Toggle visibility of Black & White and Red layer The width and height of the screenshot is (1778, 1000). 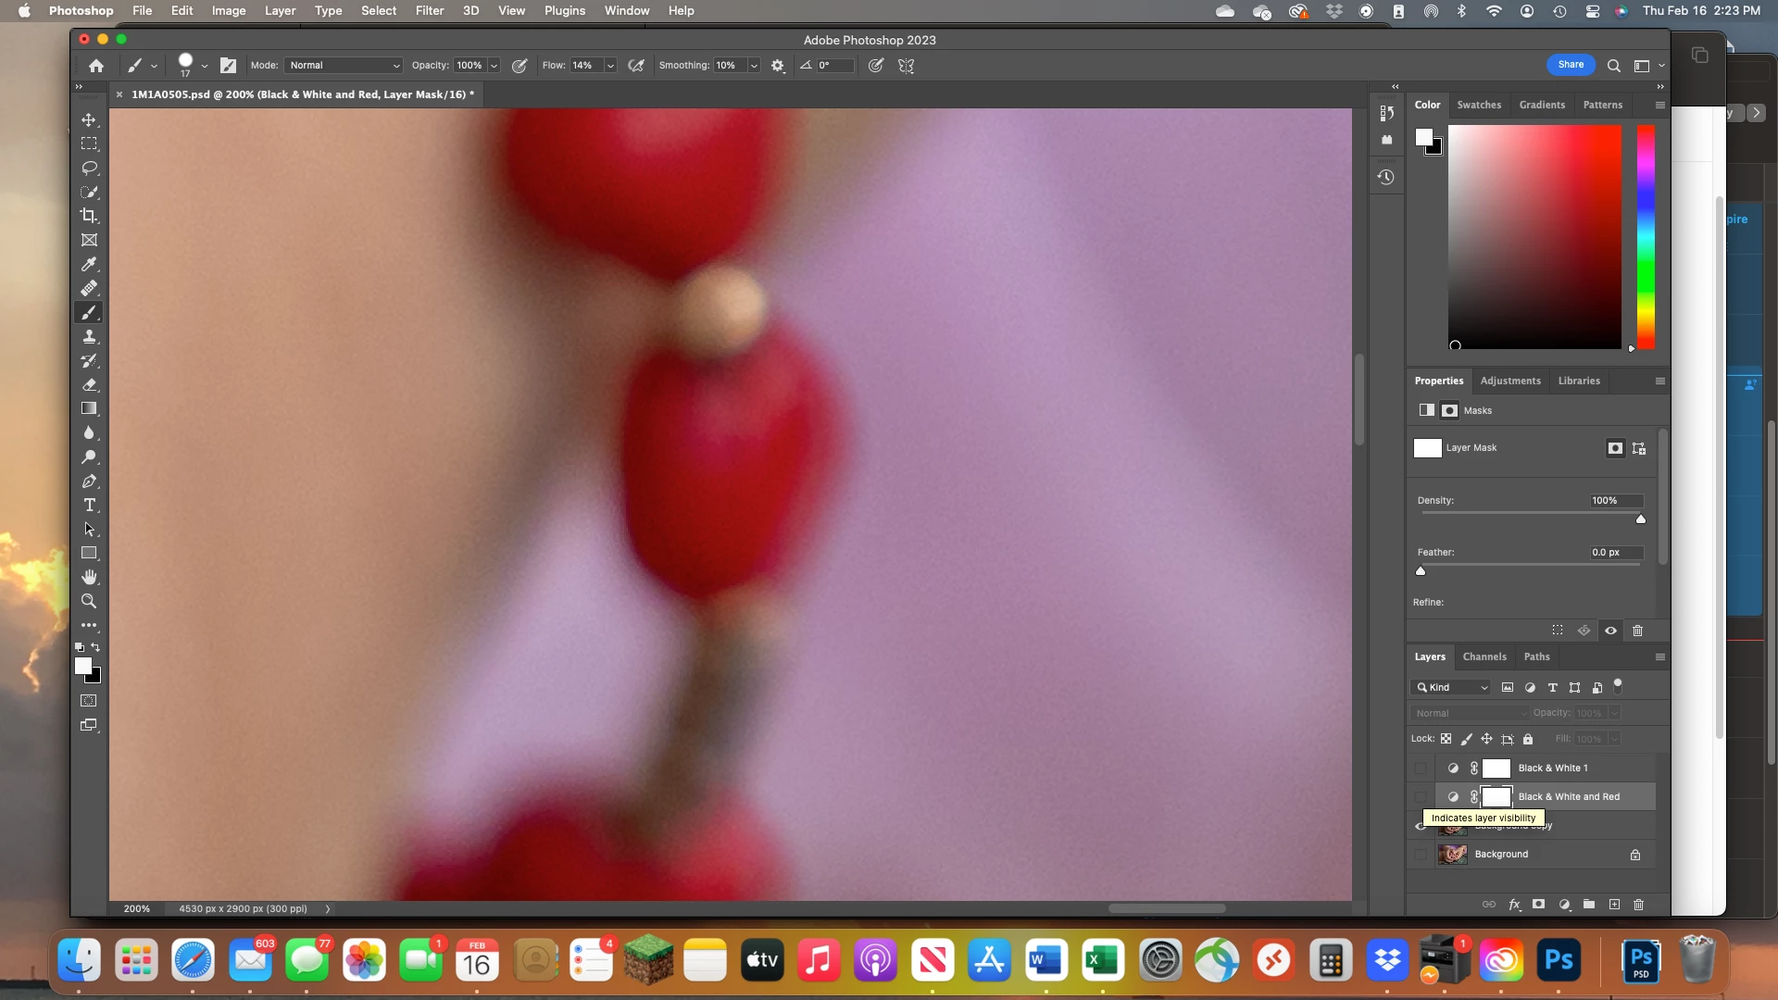1421,797
